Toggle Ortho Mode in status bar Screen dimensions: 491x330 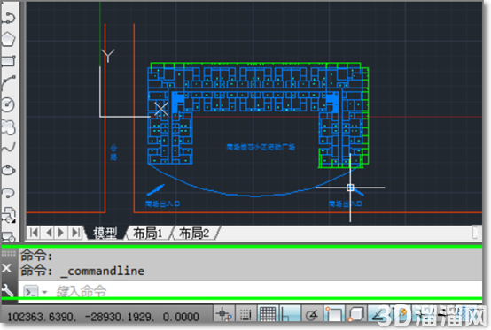click(x=290, y=314)
